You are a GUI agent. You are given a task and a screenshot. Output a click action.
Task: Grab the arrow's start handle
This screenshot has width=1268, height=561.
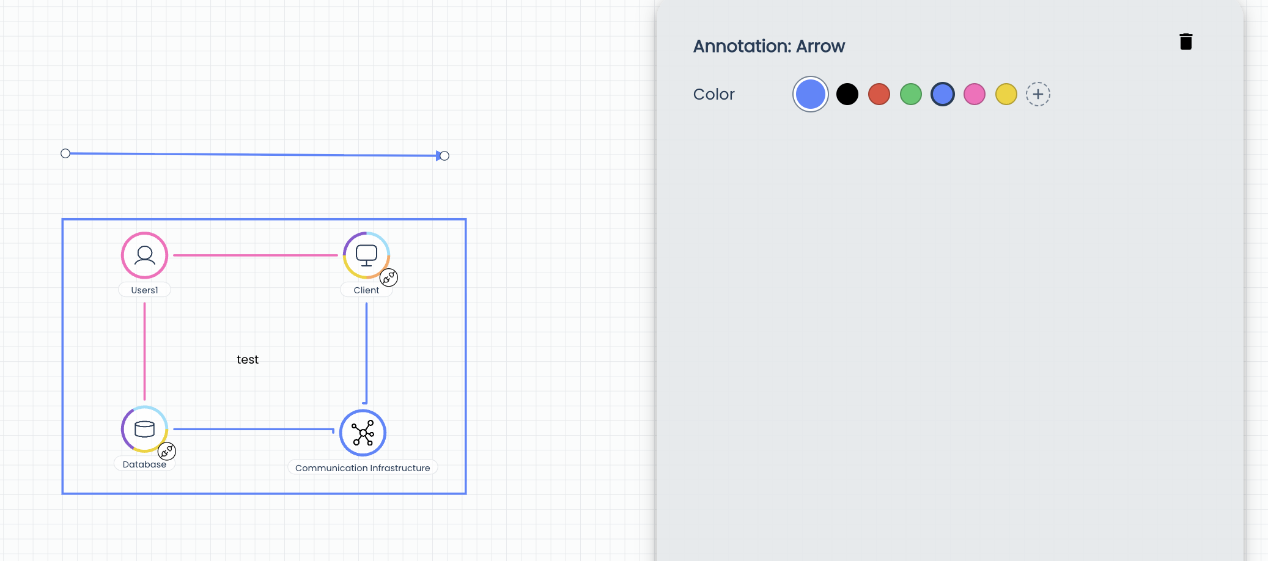click(x=65, y=153)
